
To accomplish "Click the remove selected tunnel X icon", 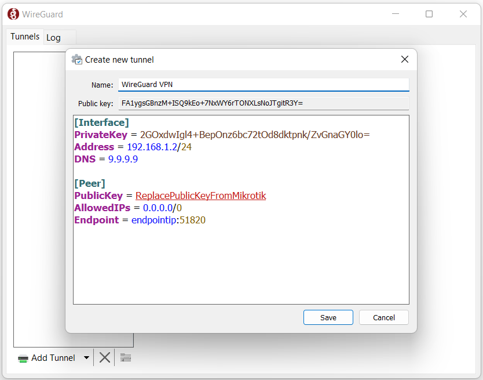I will (104, 358).
